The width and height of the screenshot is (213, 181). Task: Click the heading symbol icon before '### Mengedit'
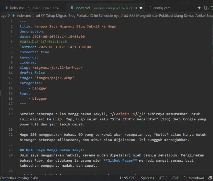[126, 15]
